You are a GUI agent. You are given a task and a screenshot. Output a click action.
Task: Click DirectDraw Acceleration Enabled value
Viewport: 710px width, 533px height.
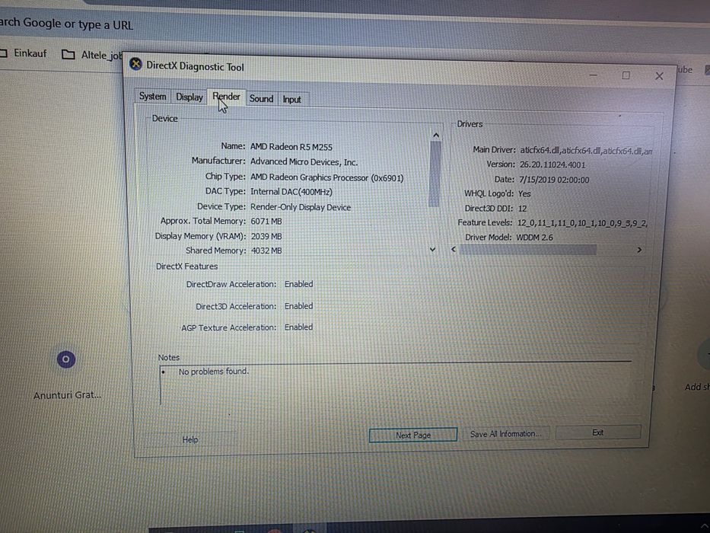click(298, 284)
